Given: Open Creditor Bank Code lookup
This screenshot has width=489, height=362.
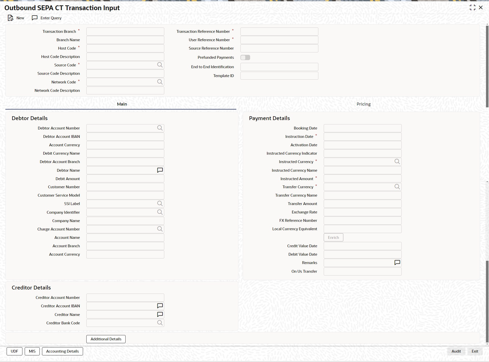Looking at the screenshot, I should click(x=160, y=323).
